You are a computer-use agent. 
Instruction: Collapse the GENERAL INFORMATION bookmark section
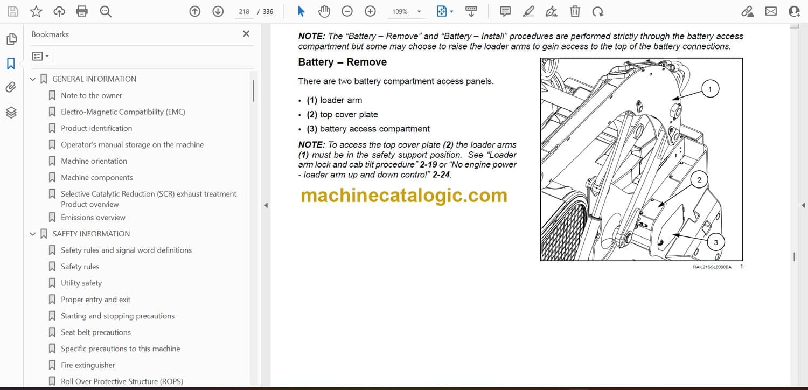[33, 79]
